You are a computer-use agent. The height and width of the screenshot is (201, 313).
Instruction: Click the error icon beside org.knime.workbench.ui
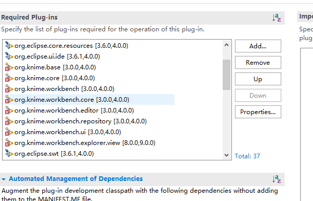[9, 132]
